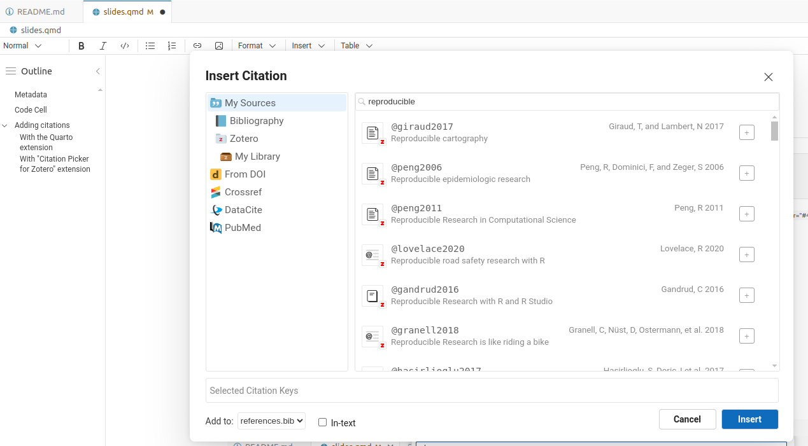Click the Insert button in dialog

point(749,419)
